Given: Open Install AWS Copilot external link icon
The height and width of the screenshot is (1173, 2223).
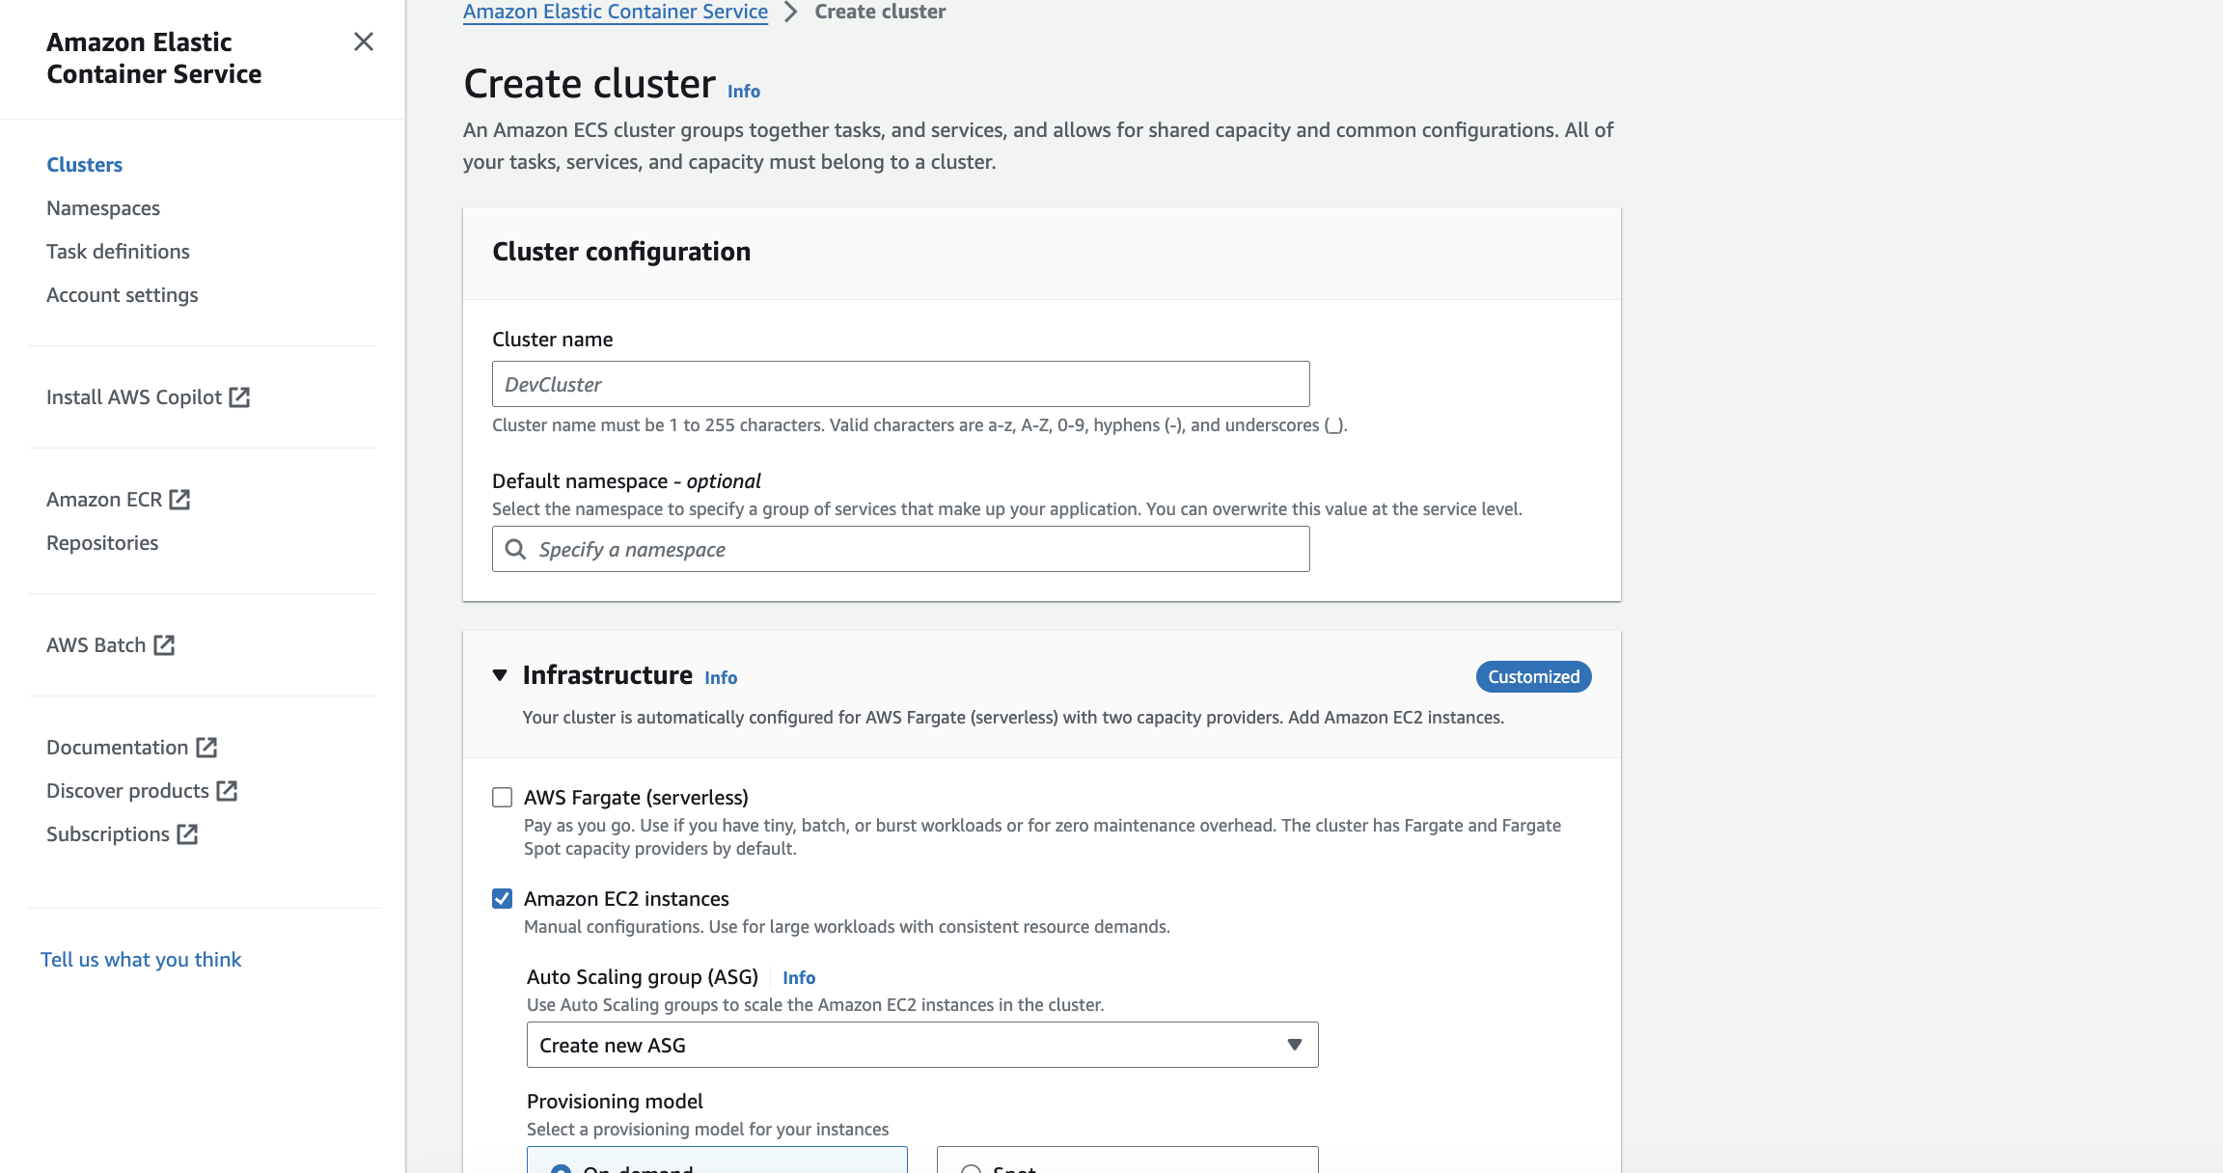Looking at the screenshot, I should pyautogui.click(x=239, y=396).
